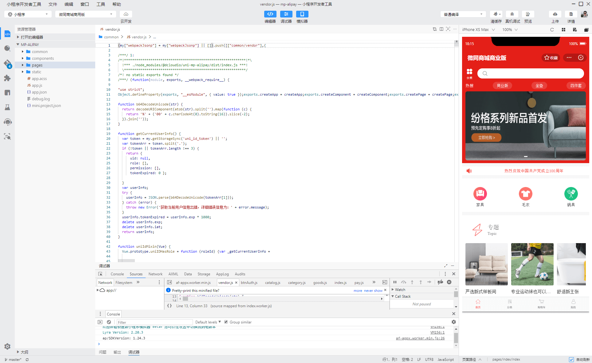The image size is (592, 363).
Task: Click the 收藏 favorite button in simulator
Action: coord(551,58)
